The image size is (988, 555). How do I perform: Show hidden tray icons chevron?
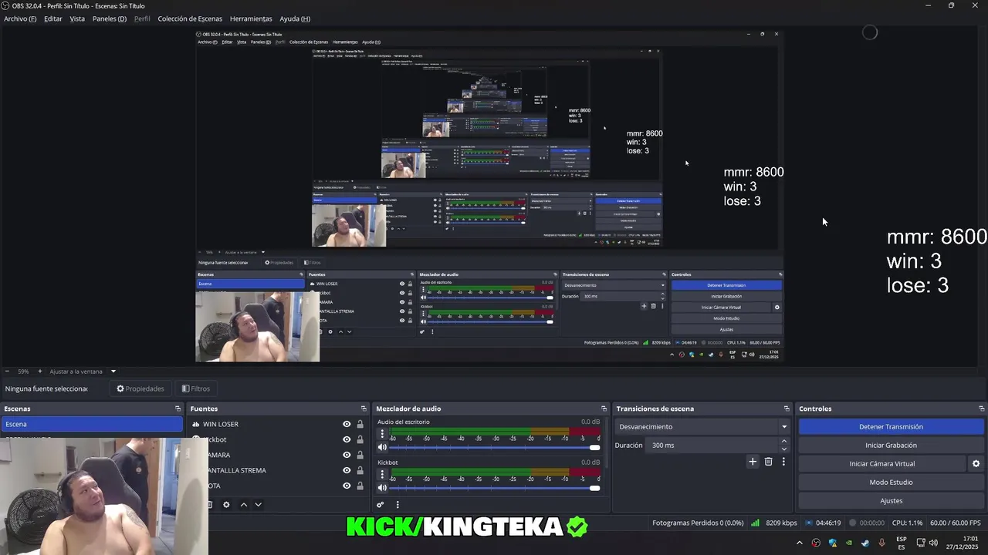pos(800,543)
